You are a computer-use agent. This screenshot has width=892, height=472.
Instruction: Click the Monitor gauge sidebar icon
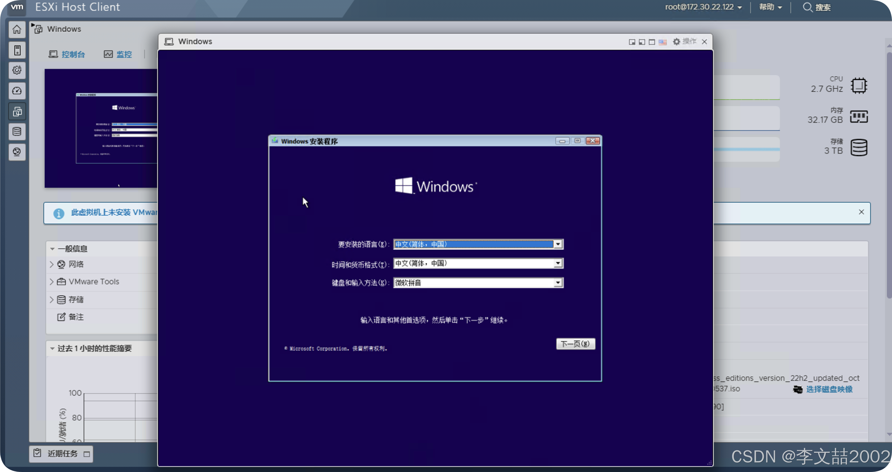tap(17, 91)
